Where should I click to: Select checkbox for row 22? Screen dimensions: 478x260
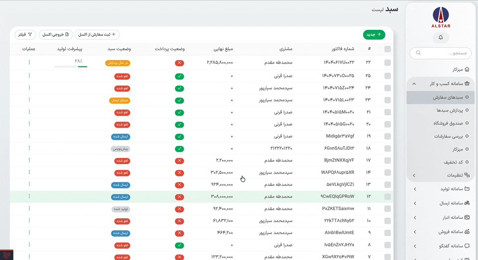pos(387,63)
